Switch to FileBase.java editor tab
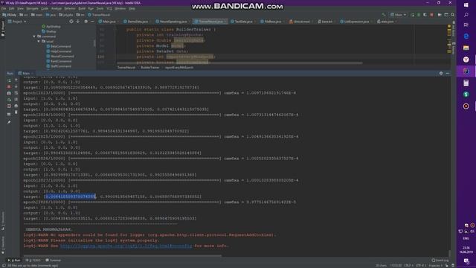 (272, 22)
